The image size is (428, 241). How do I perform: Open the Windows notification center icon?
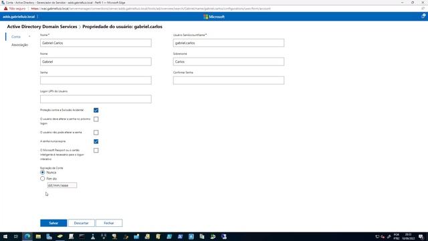[x=421, y=236]
